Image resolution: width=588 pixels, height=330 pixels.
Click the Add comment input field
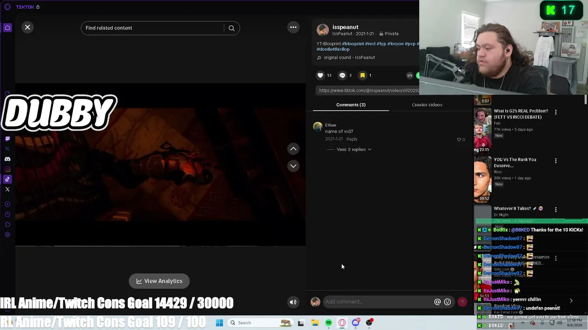378,302
